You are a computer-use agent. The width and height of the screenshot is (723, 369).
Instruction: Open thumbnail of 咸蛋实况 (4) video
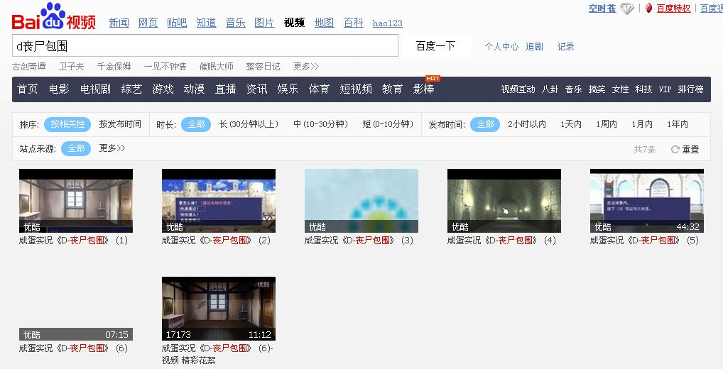point(504,201)
